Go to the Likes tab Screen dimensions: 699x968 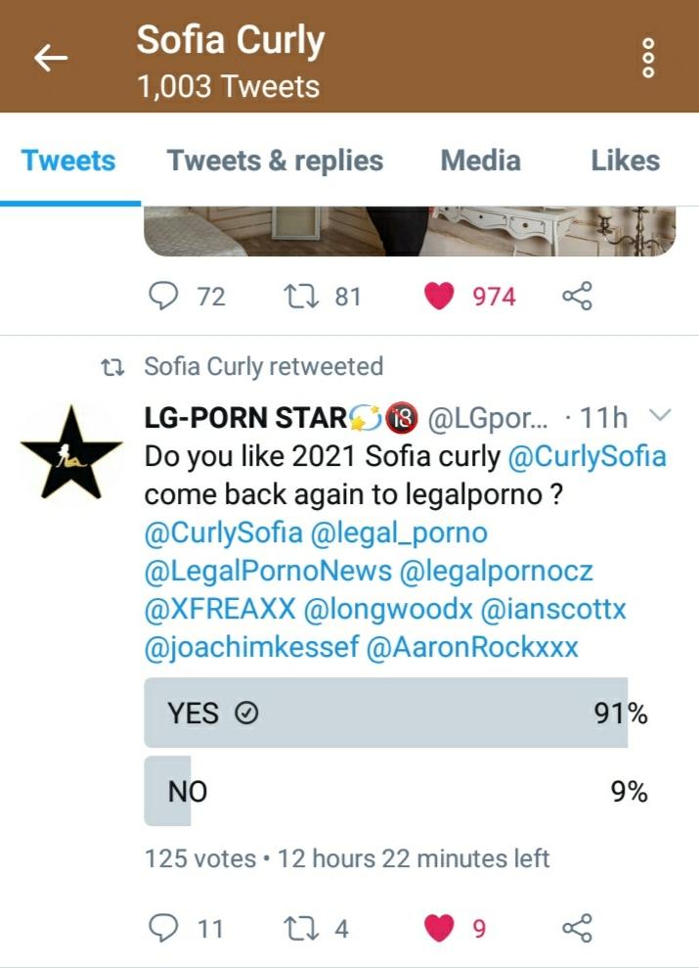point(625,161)
